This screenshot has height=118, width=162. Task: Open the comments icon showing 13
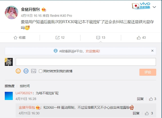pos(98,38)
